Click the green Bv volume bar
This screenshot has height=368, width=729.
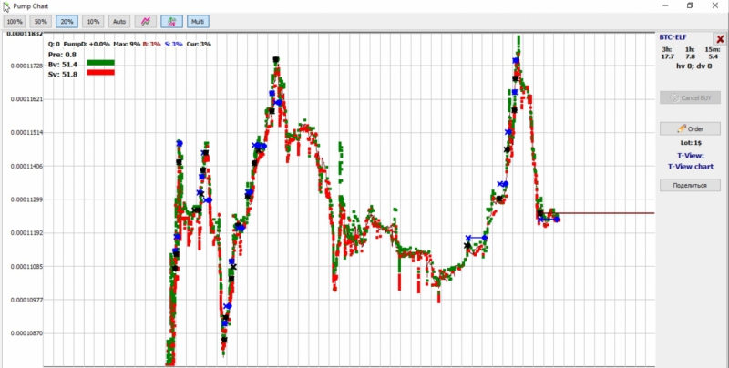100,63
